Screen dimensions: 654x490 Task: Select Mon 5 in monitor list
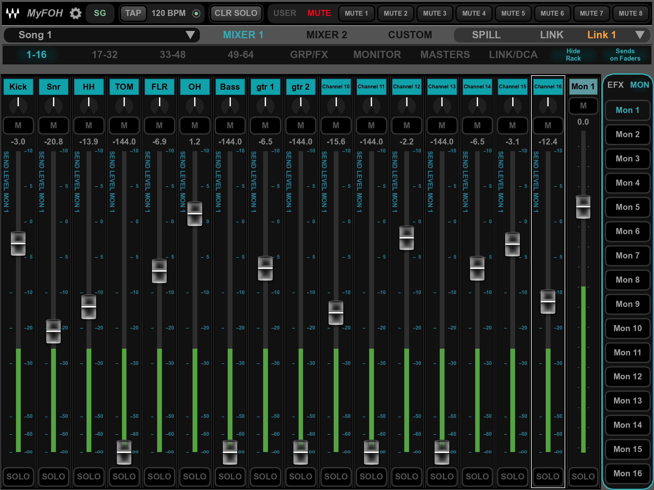coord(627,207)
